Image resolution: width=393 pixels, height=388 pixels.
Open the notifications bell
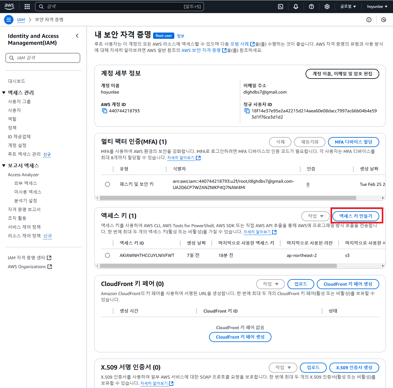[x=296, y=7]
